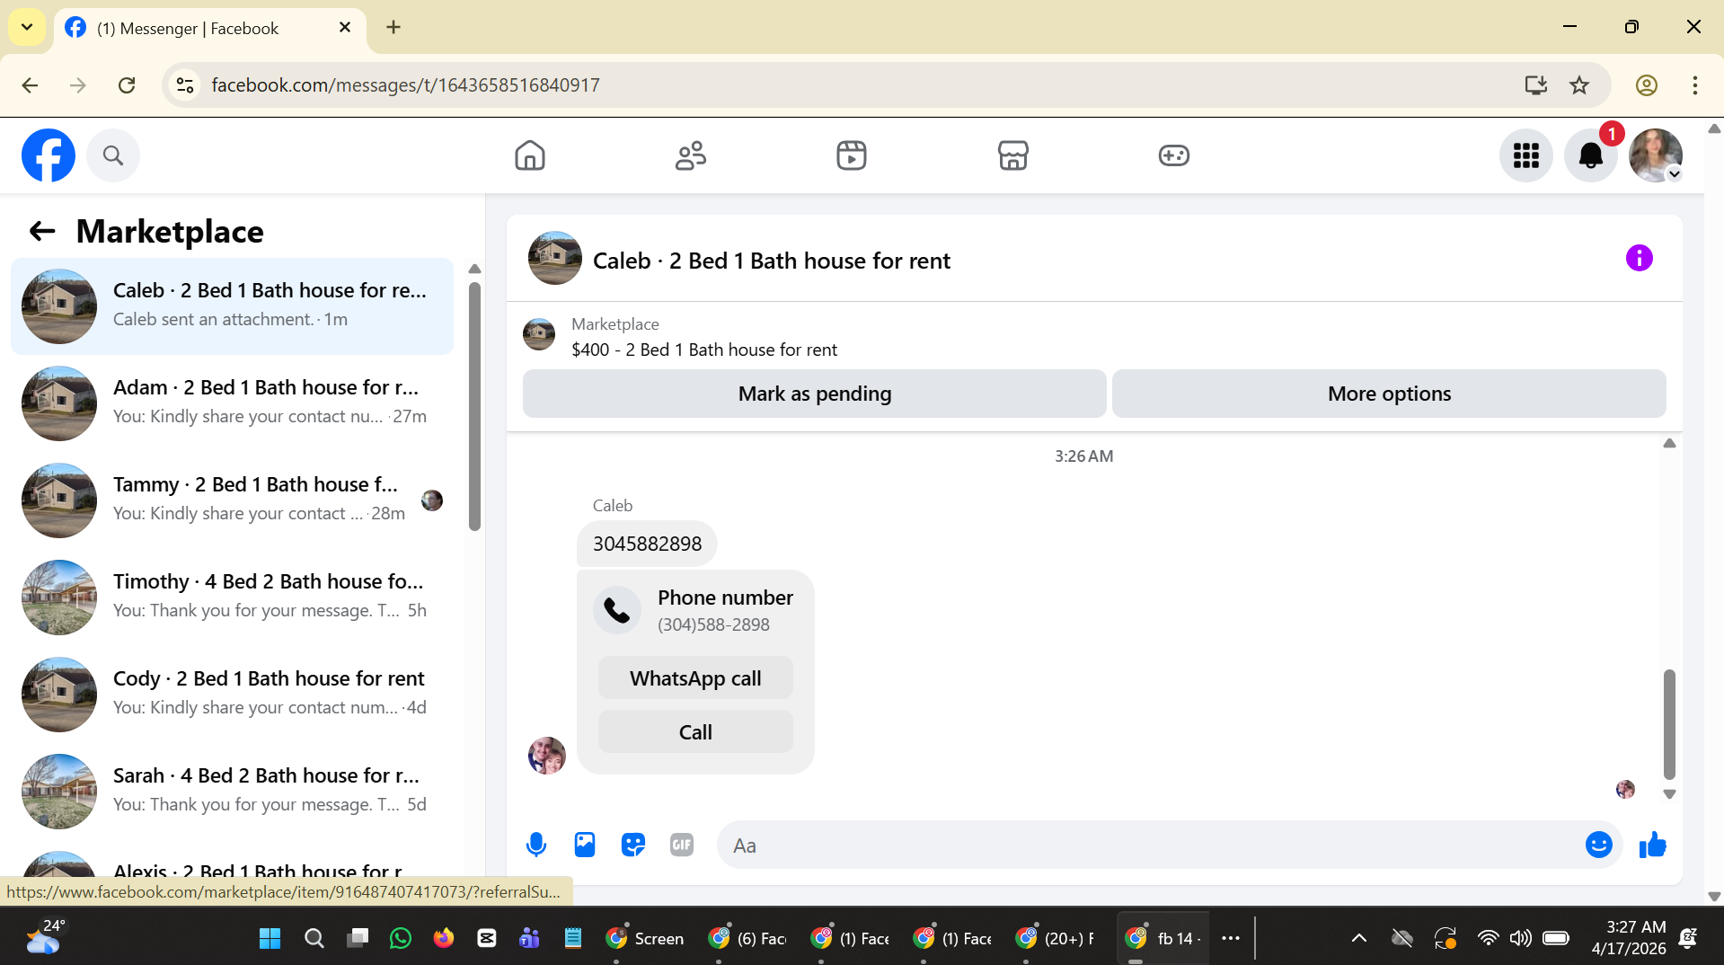Screen dimensions: 1724x965
Task: Open the emoji picker in message box
Action: (1598, 845)
